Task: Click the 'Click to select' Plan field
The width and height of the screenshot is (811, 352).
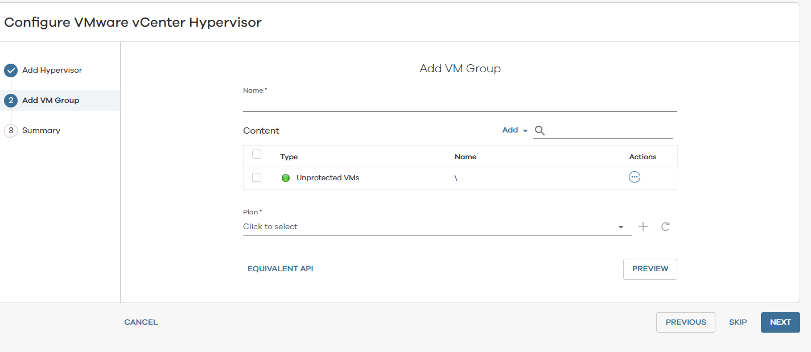Action: point(427,226)
